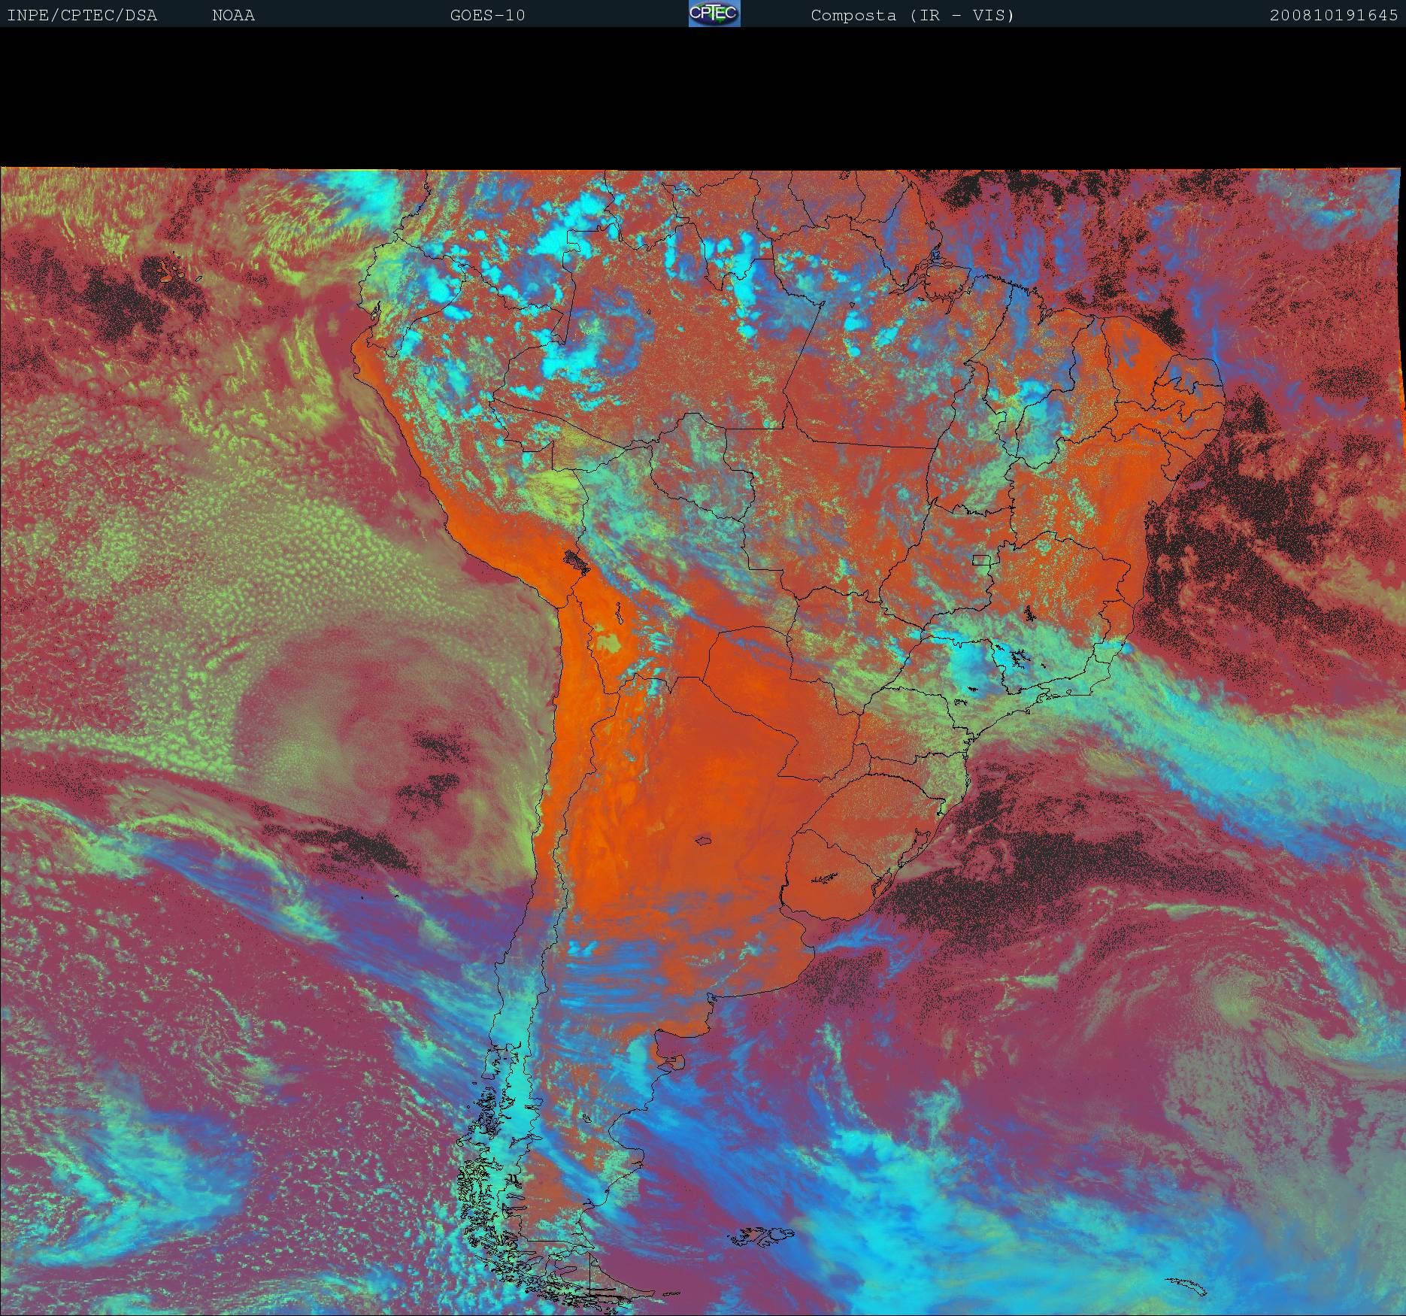Viewport: 1406px width, 1316px height.
Task: Click the CPTEC logo in the header
Action: (714, 14)
